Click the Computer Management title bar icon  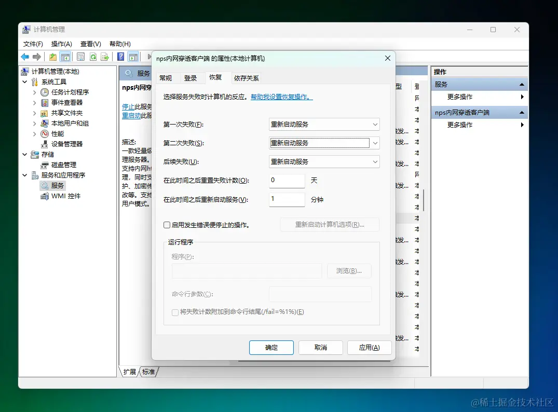tap(26, 30)
